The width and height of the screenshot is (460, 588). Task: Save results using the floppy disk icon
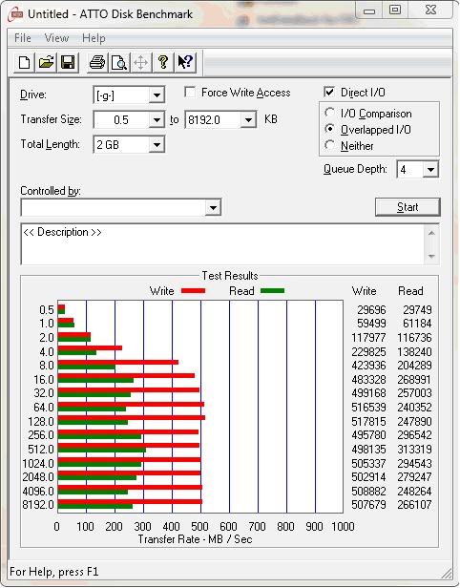(68, 62)
